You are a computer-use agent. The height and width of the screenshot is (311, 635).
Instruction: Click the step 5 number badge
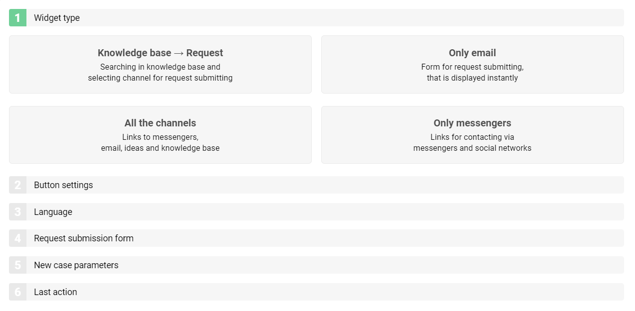pos(17,265)
